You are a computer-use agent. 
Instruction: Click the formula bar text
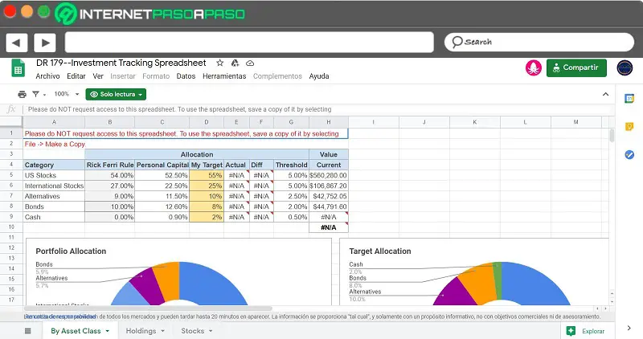179,109
